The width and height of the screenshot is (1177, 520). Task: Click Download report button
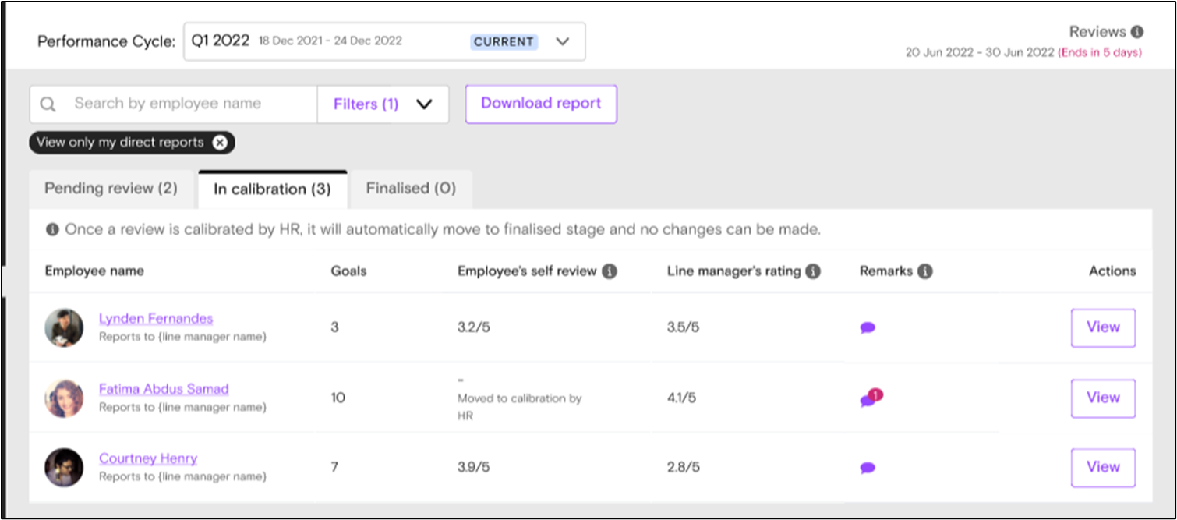pos(541,104)
